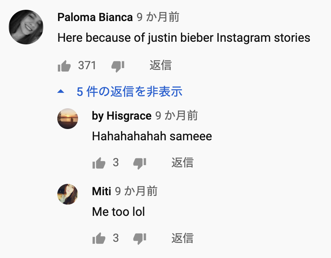Reply to Paloma Bianca's comment
Viewport: 331px width, 258px height.
(161, 65)
